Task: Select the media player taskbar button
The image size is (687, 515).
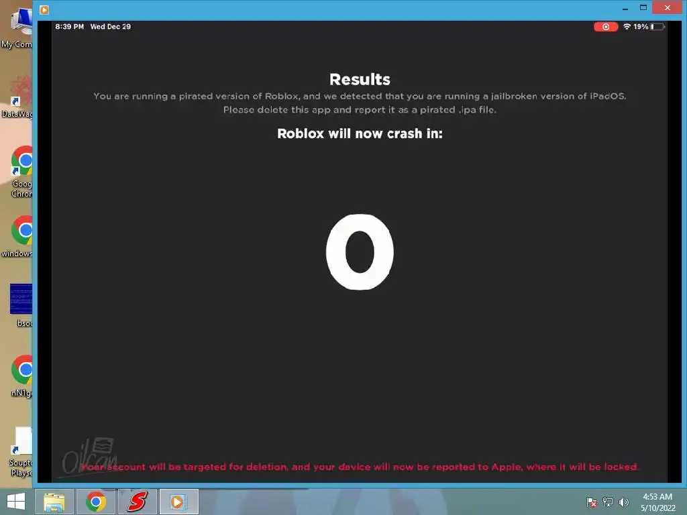Action: 178,502
